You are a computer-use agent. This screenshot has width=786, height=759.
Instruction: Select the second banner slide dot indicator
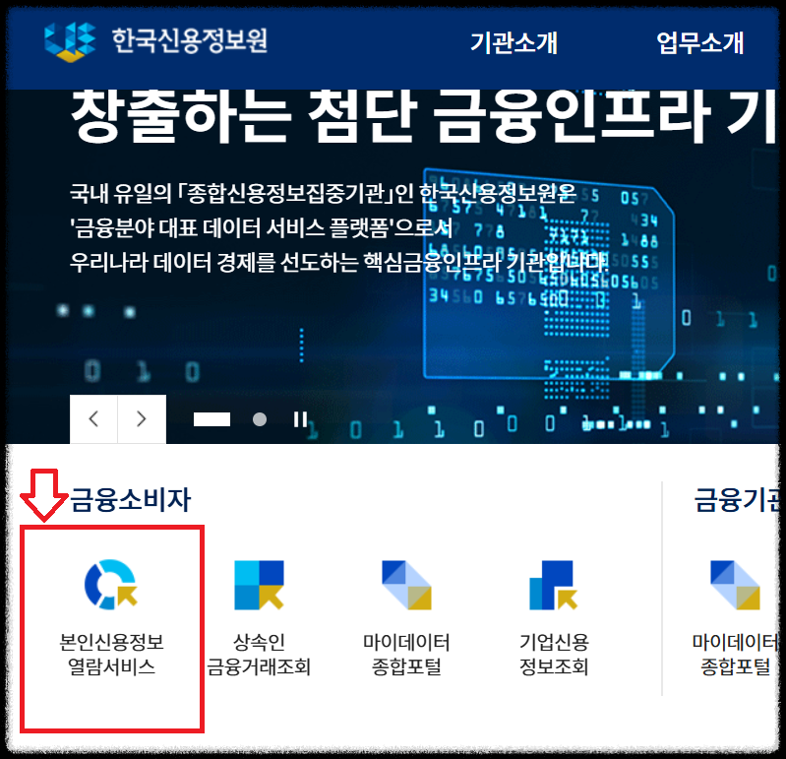click(x=260, y=419)
